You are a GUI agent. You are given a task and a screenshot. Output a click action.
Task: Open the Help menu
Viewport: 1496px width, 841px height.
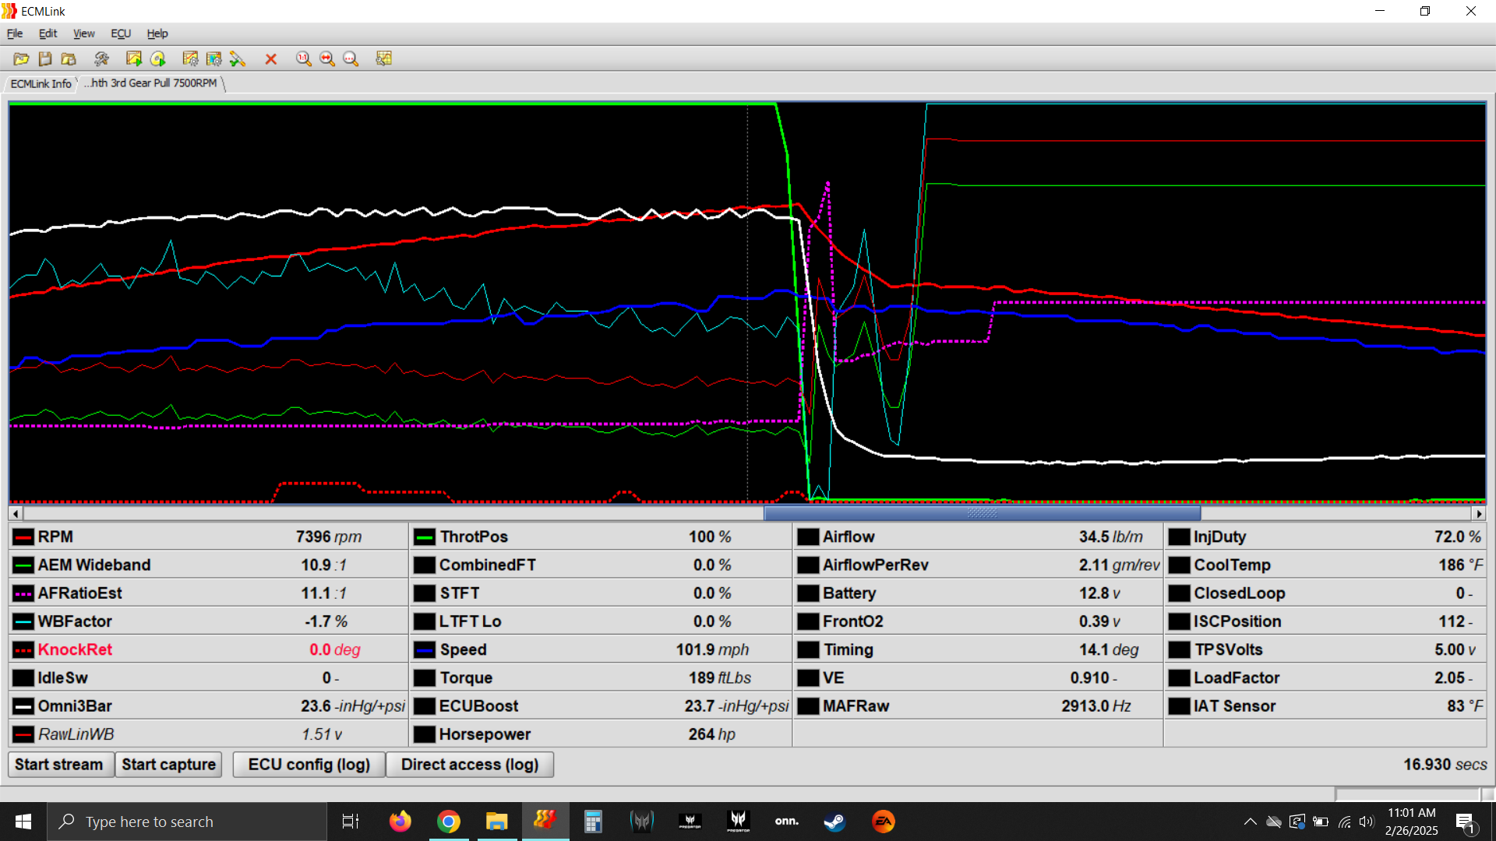157,33
